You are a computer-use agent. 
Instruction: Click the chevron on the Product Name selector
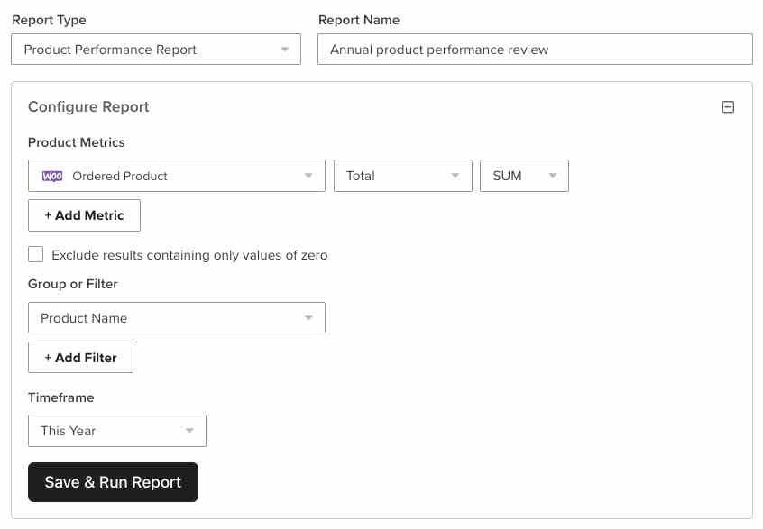tap(310, 317)
